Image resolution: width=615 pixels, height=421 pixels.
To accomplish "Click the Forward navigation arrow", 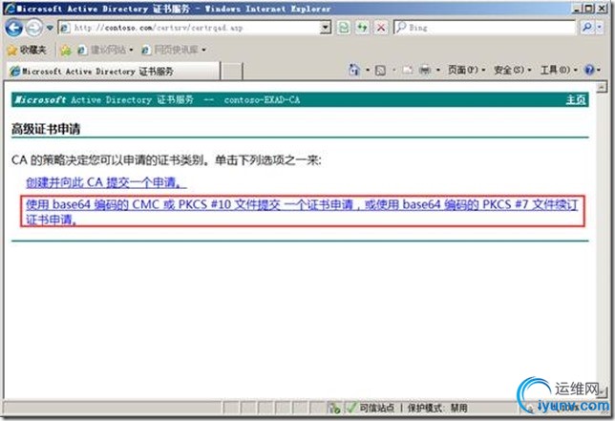I will tap(34, 29).
